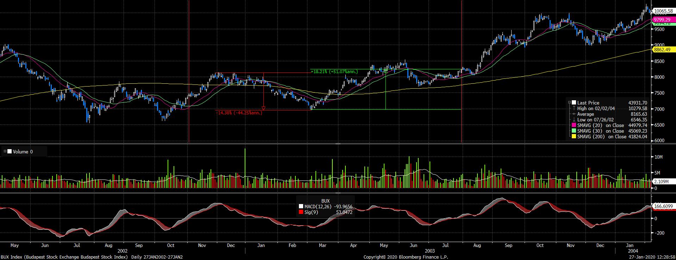Click the yellow 8862.49 axis tag
The width and height of the screenshot is (676, 260).
coord(663,50)
